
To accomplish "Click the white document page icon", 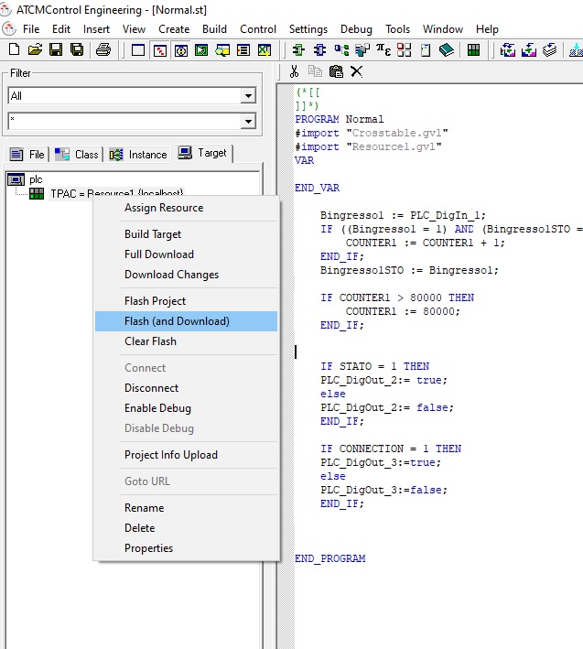I will (426, 50).
